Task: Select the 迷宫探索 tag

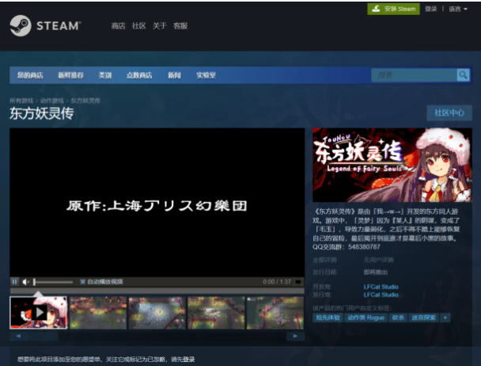Action: pos(423,318)
